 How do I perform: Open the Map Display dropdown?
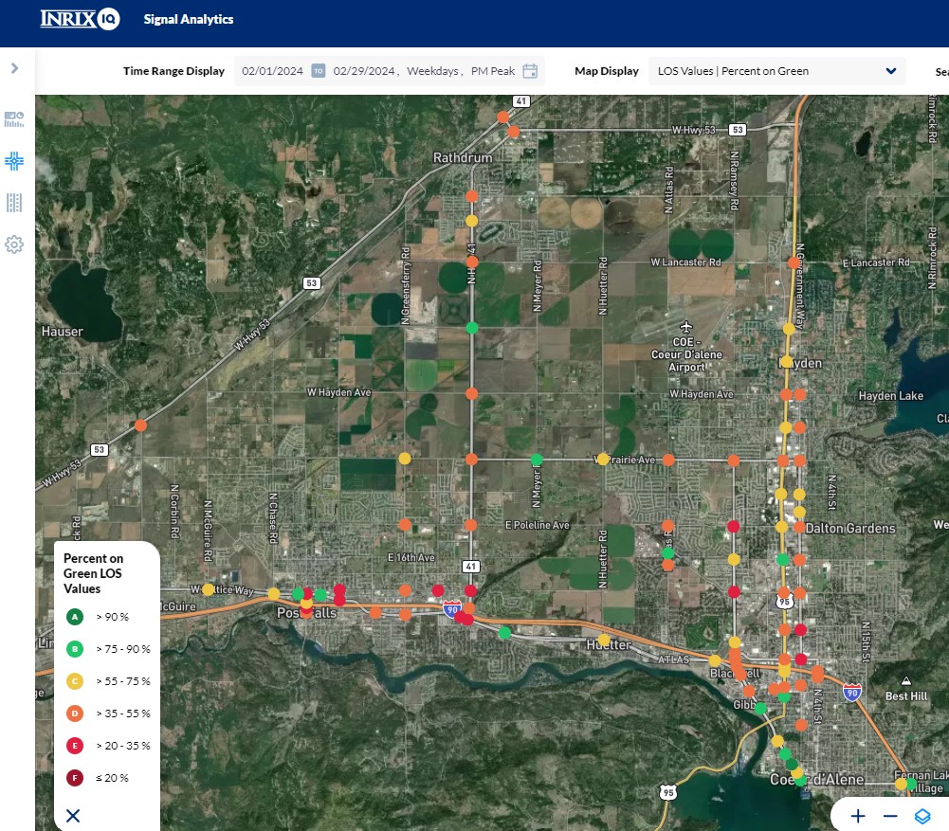pyautogui.click(x=777, y=71)
